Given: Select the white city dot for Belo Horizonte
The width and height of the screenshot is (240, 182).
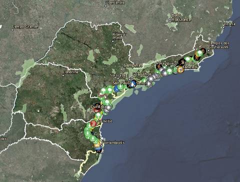Looking at the screenshot, I should coord(170,21).
